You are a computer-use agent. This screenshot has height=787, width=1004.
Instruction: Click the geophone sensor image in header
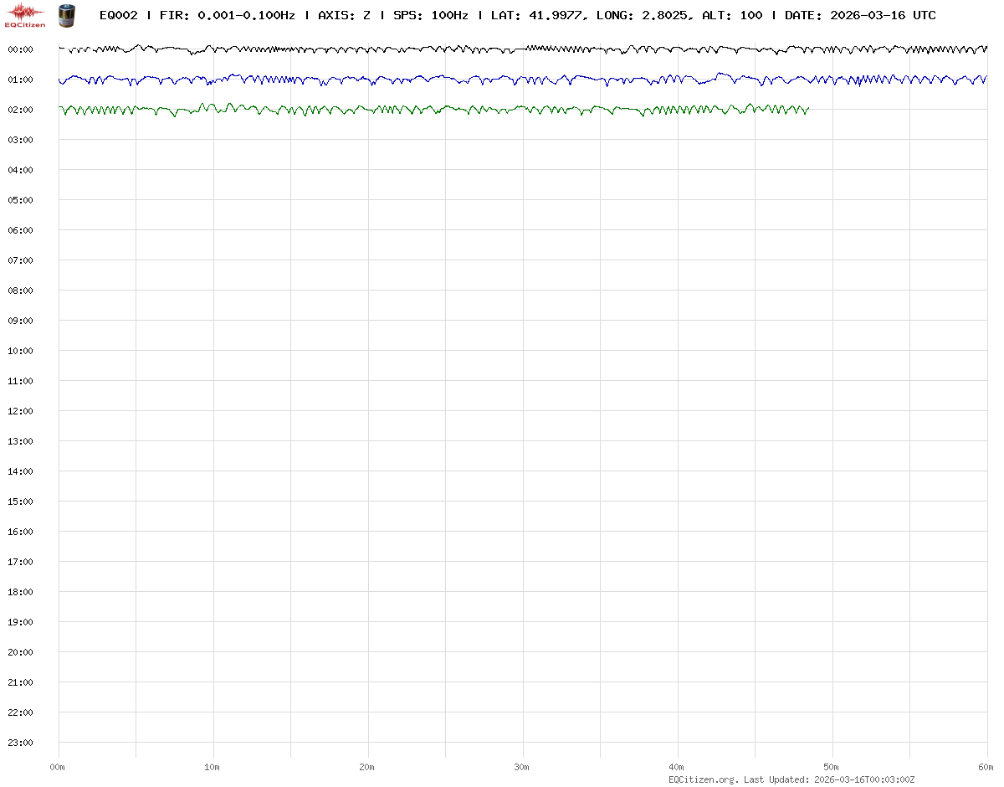tap(66, 15)
